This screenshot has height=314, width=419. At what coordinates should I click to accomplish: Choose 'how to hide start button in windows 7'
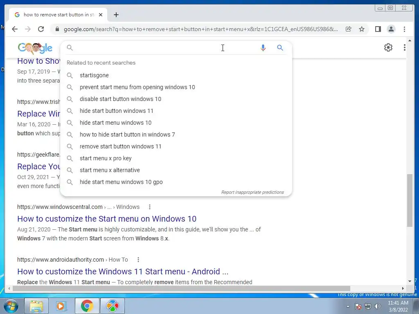click(x=176, y=135)
